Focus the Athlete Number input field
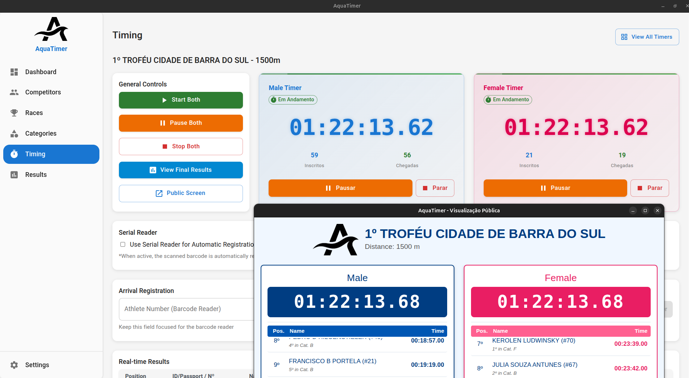The width and height of the screenshot is (689, 378). 186,309
